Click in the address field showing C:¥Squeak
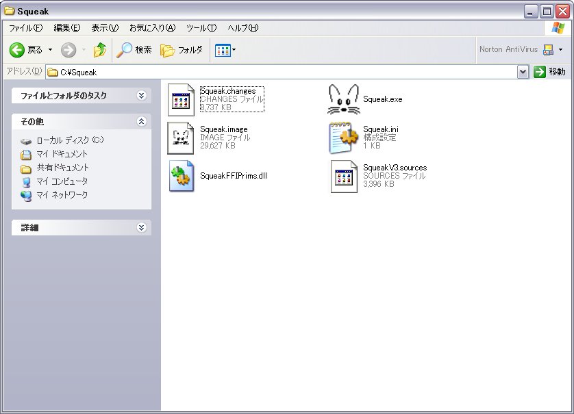Screen dimensions: 574x414 coord(274,72)
